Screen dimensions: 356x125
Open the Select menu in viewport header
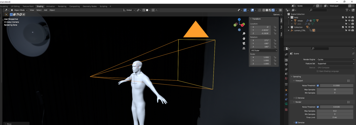tap(39, 10)
